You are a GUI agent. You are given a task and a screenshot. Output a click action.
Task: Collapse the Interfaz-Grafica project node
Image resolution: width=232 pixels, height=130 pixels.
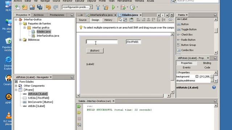(16, 19)
